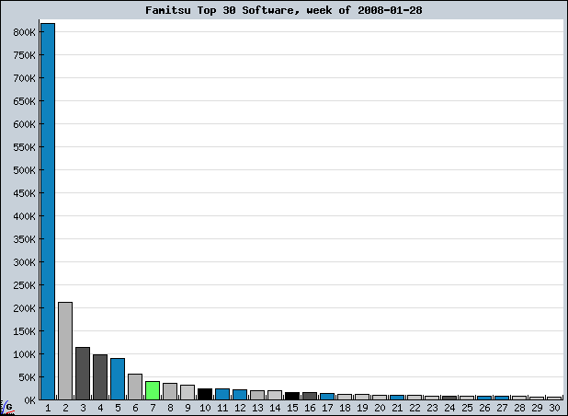Click the x-axis label 13
The image size is (568, 416).
(x=257, y=409)
